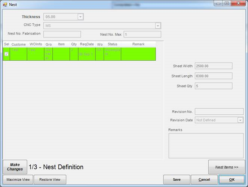
Task: Click the Remarks text area
Action: click(206, 145)
